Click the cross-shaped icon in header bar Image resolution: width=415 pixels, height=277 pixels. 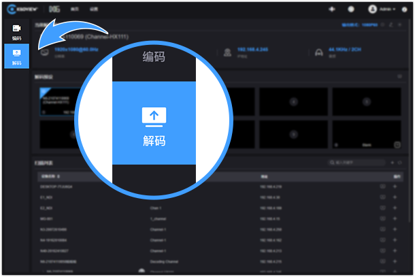point(332,10)
